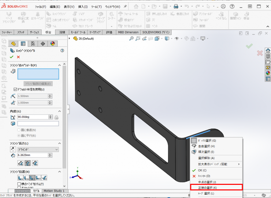Screen dimensions: 271x198
Task: Click the green OK checkmark in PropertyManager
Action: (x=12, y=57)
